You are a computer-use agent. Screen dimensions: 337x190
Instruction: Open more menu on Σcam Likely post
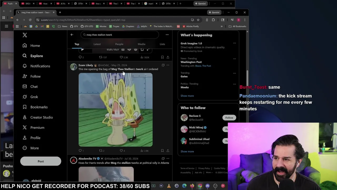168,65
